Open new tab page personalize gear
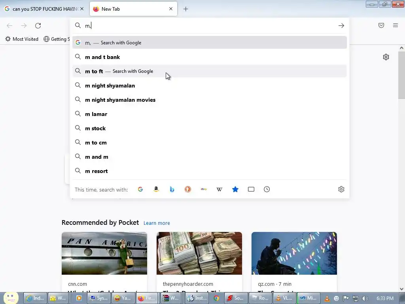This screenshot has width=405, height=304. (x=386, y=57)
